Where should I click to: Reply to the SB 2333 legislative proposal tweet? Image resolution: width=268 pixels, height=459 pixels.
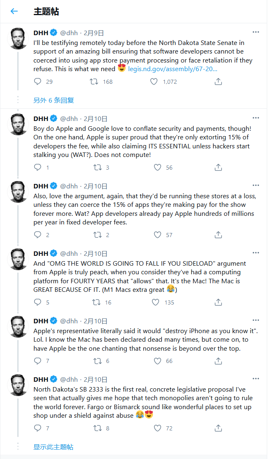38,428
